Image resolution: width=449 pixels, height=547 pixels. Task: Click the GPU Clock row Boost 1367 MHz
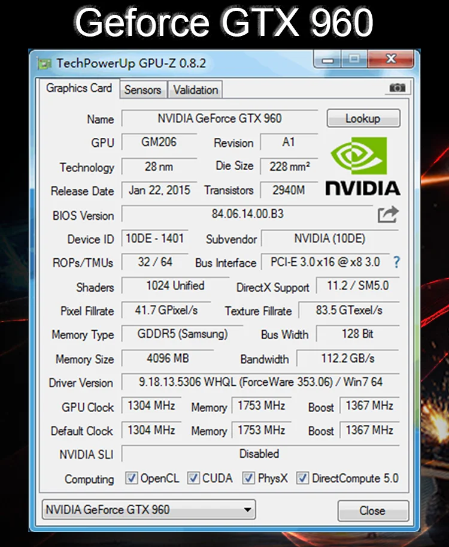pos(369,406)
